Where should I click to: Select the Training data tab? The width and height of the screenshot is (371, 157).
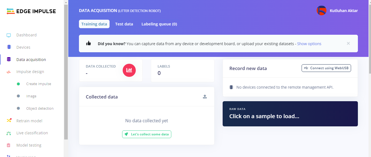click(x=94, y=24)
